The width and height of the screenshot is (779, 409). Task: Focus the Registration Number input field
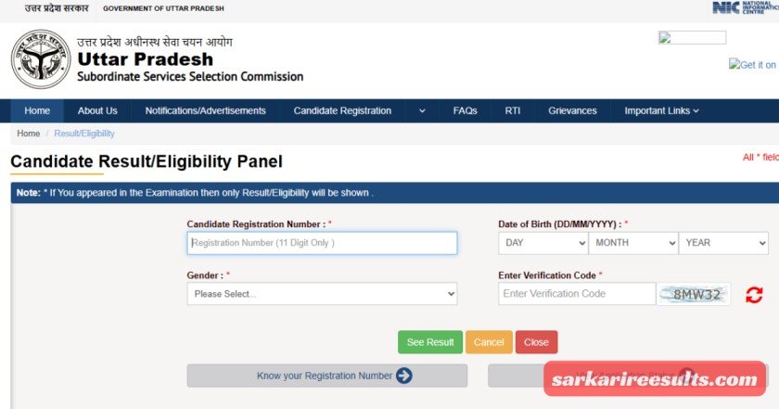click(322, 243)
